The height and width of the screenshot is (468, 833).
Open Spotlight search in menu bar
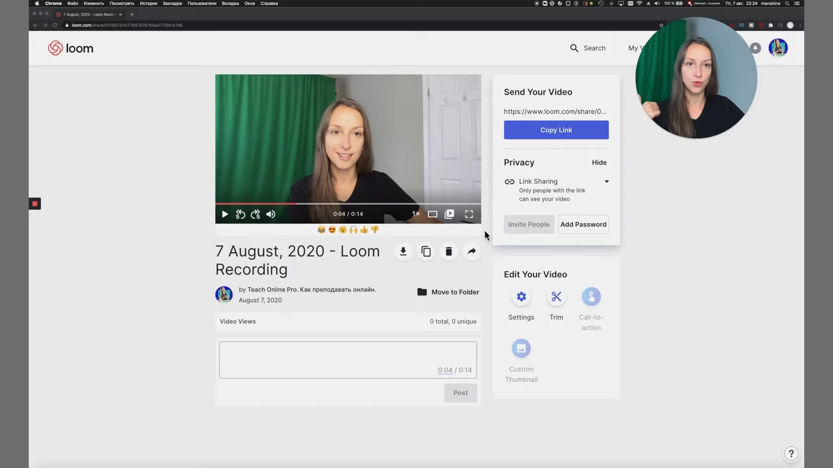[787, 3]
